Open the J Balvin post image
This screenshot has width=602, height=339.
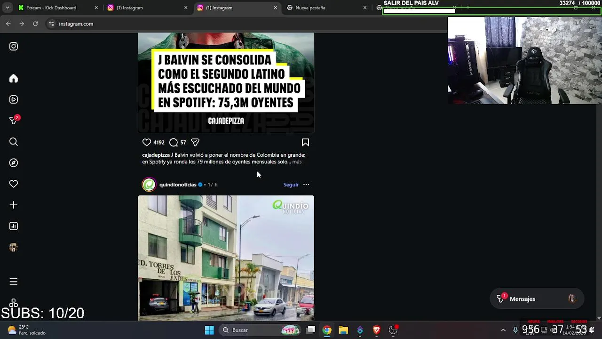[226, 83]
